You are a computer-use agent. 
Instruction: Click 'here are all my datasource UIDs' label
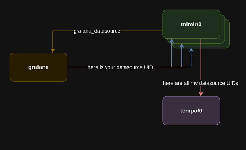coord(200,83)
